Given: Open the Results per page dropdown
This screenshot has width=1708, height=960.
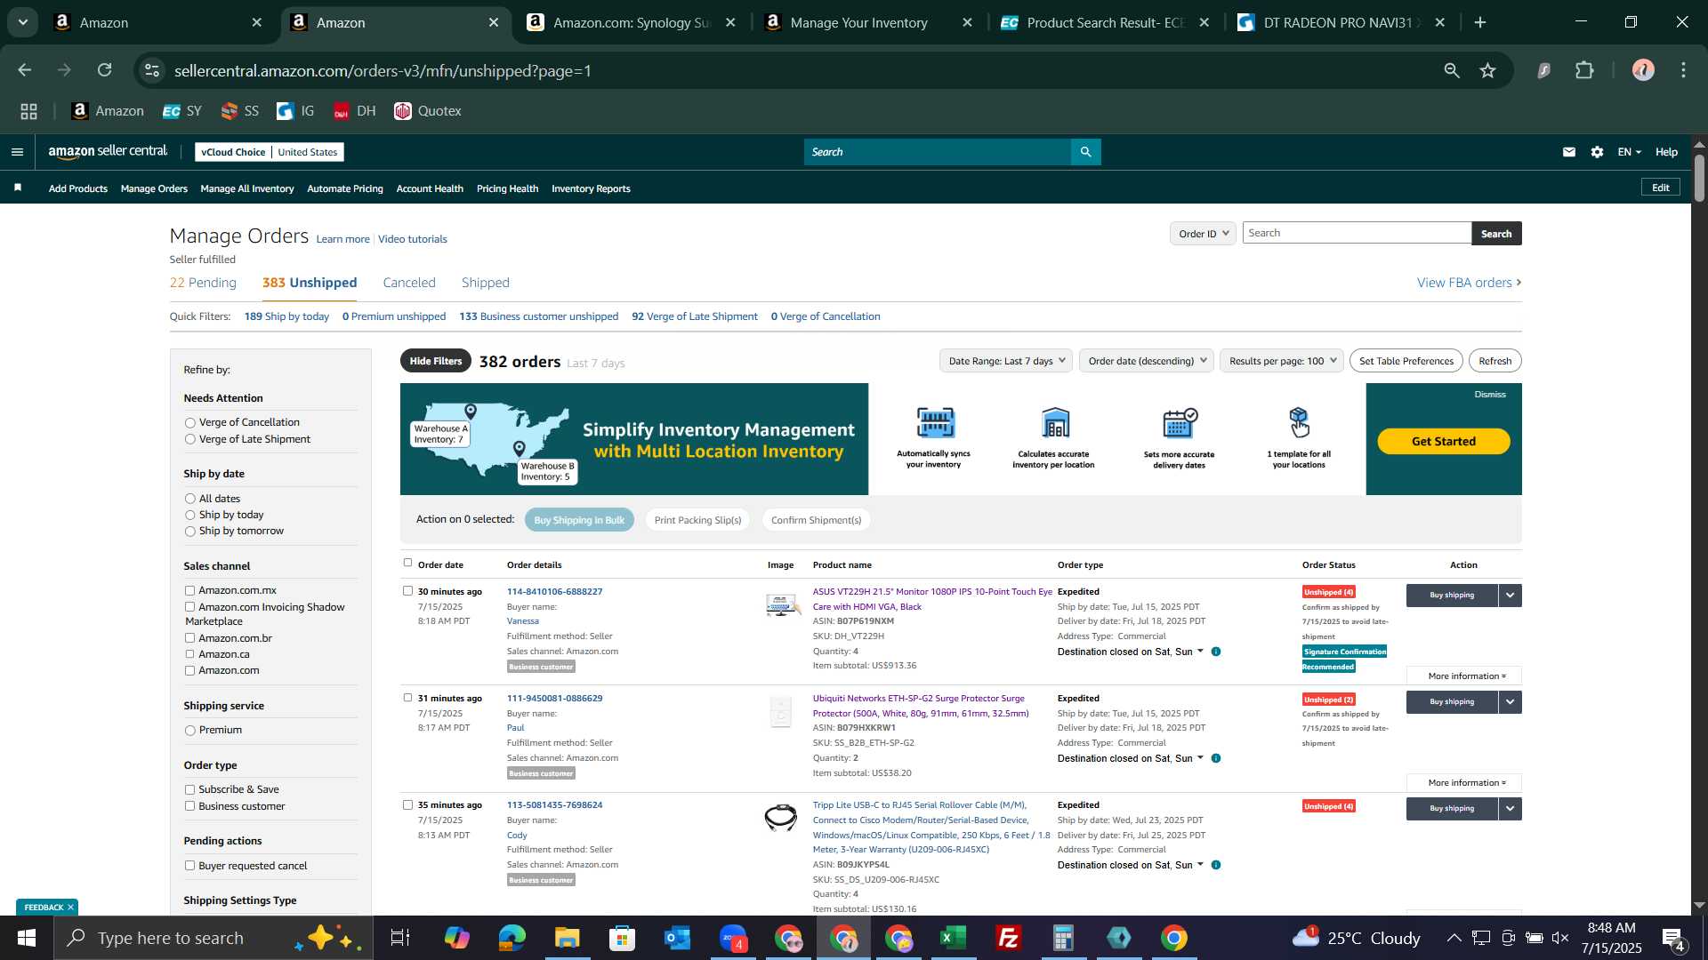Looking at the screenshot, I should tap(1282, 361).
